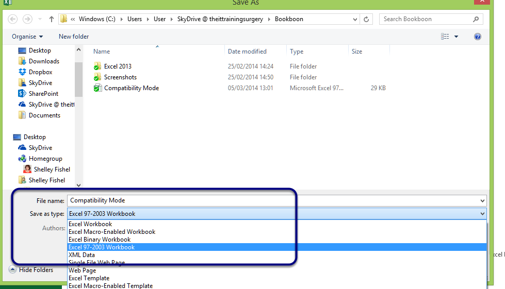Collapse the Save as type dropdown
505x289 pixels.
click(482, 214)
